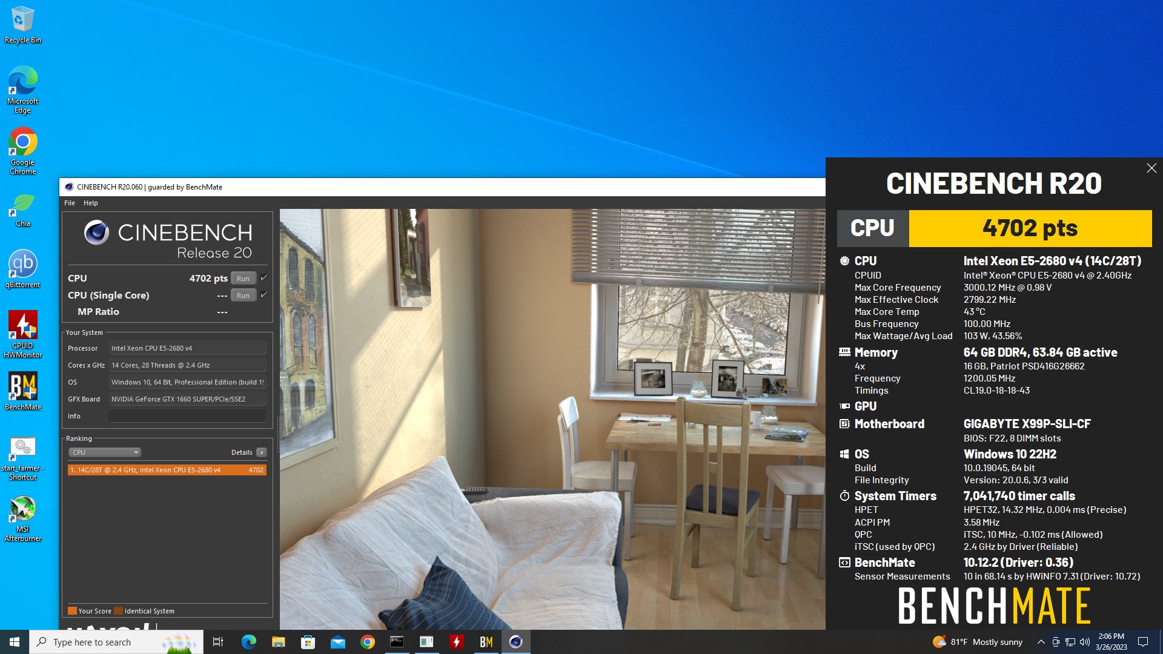Viewport: 1163px width, 654px height.
Task: Select the CPUID HWMonitor desktop shortcut
Action: 22,334
